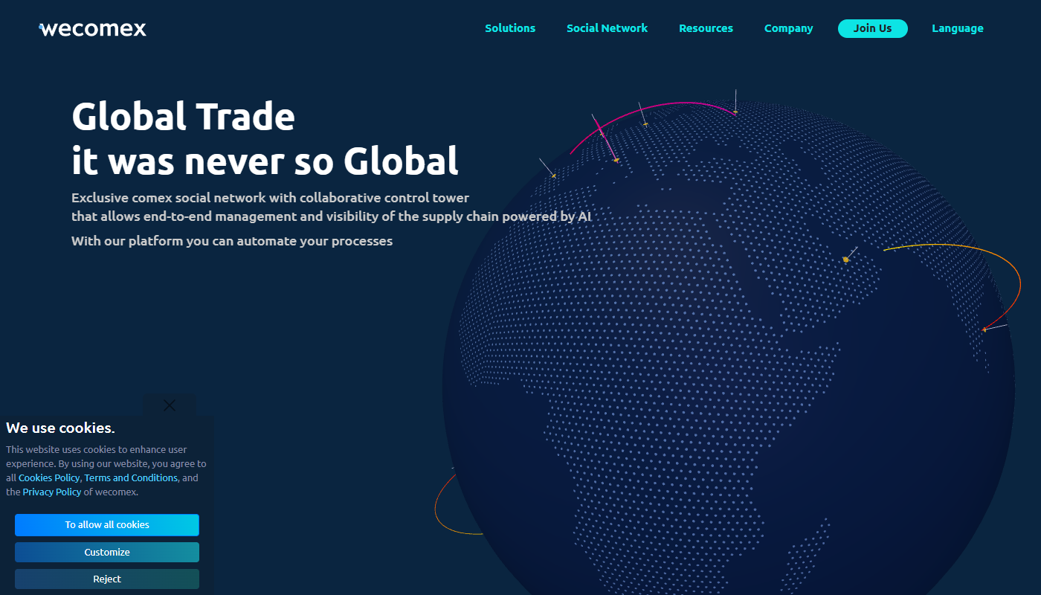Click the Join Us button
This screenshot has height=595, width=1041.
coord(873,28)
